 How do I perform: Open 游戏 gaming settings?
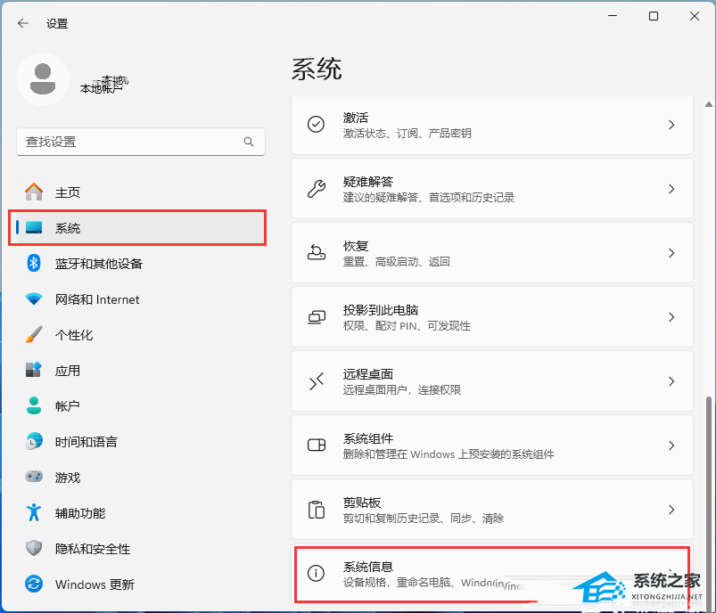[68, 478]
